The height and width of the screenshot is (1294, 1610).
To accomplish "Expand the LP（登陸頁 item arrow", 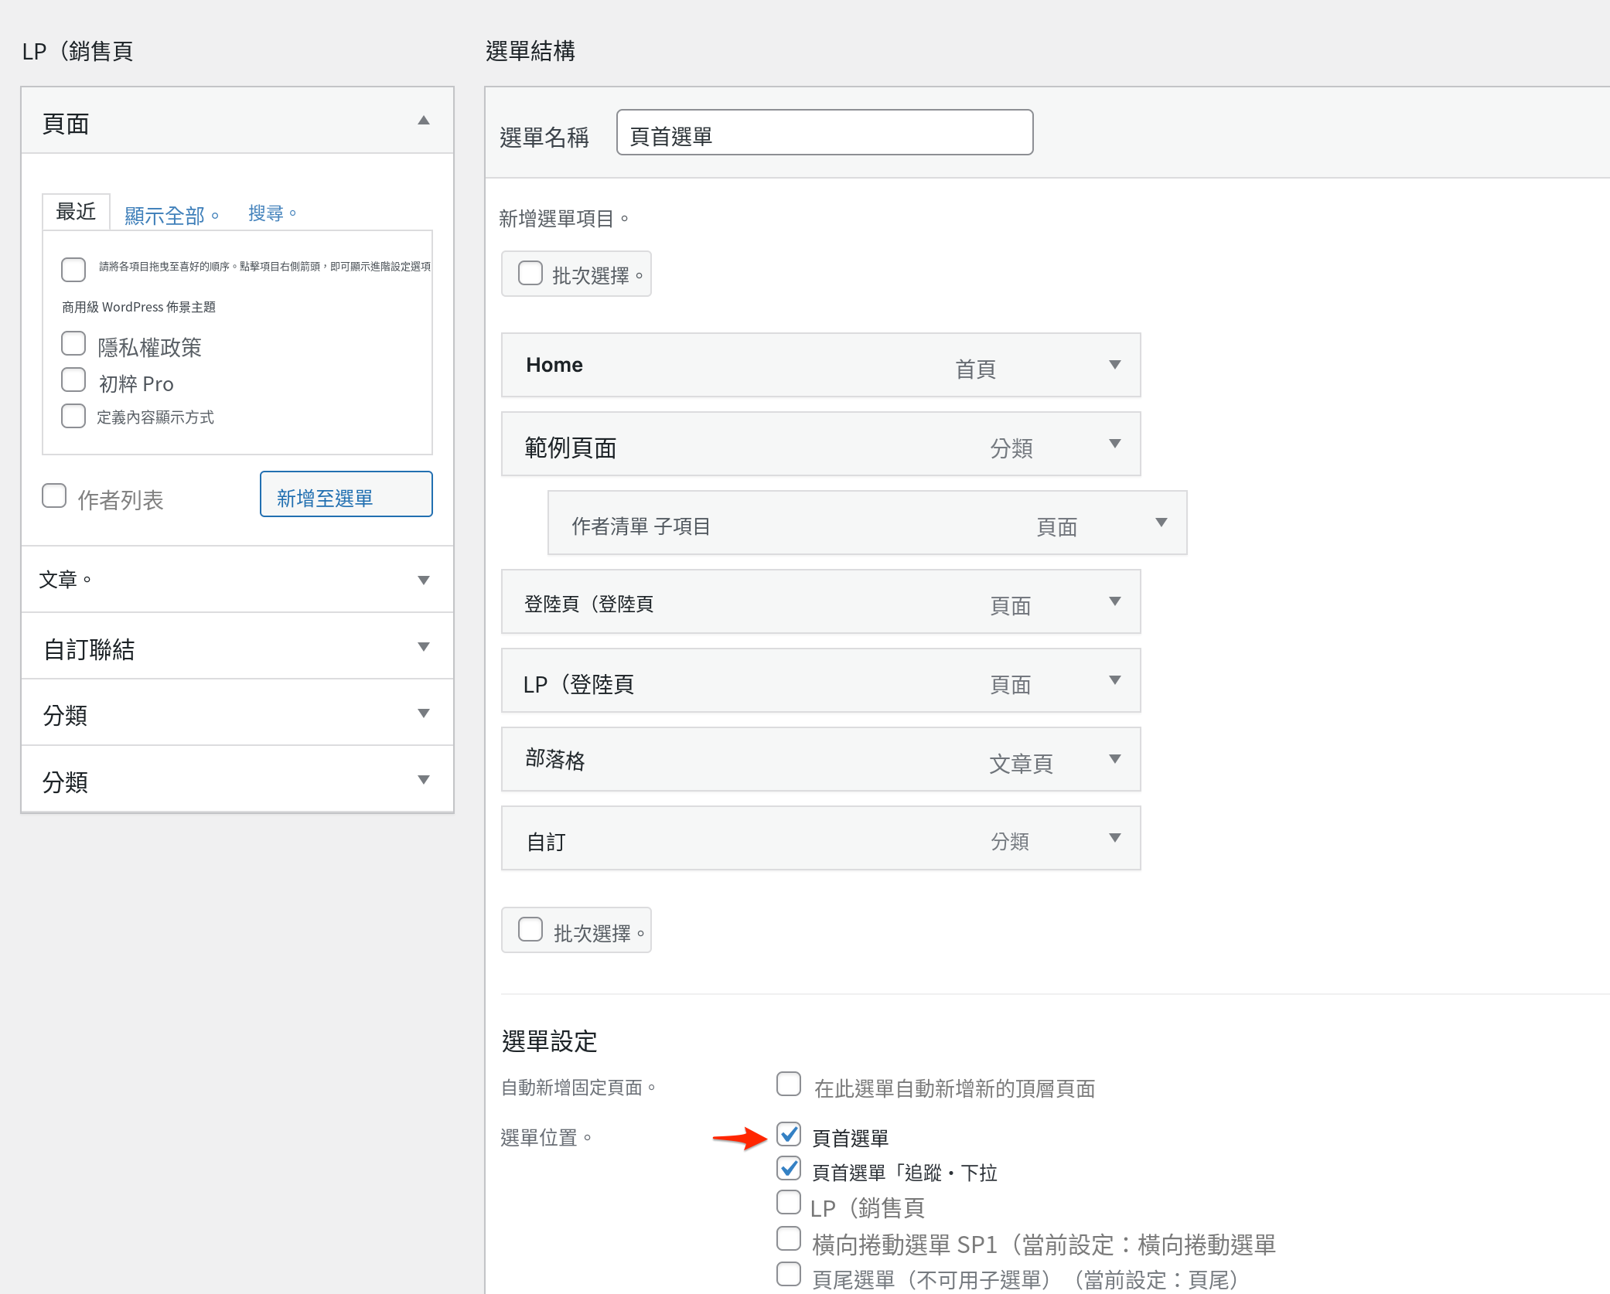I will click(1114, 680).
